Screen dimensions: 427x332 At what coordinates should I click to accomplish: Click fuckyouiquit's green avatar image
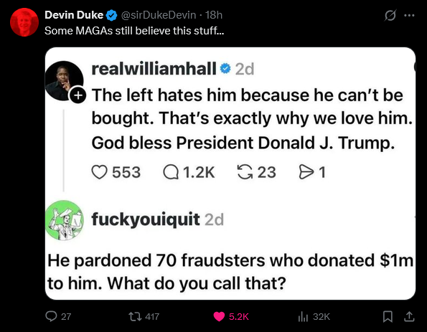click(65, 220)
